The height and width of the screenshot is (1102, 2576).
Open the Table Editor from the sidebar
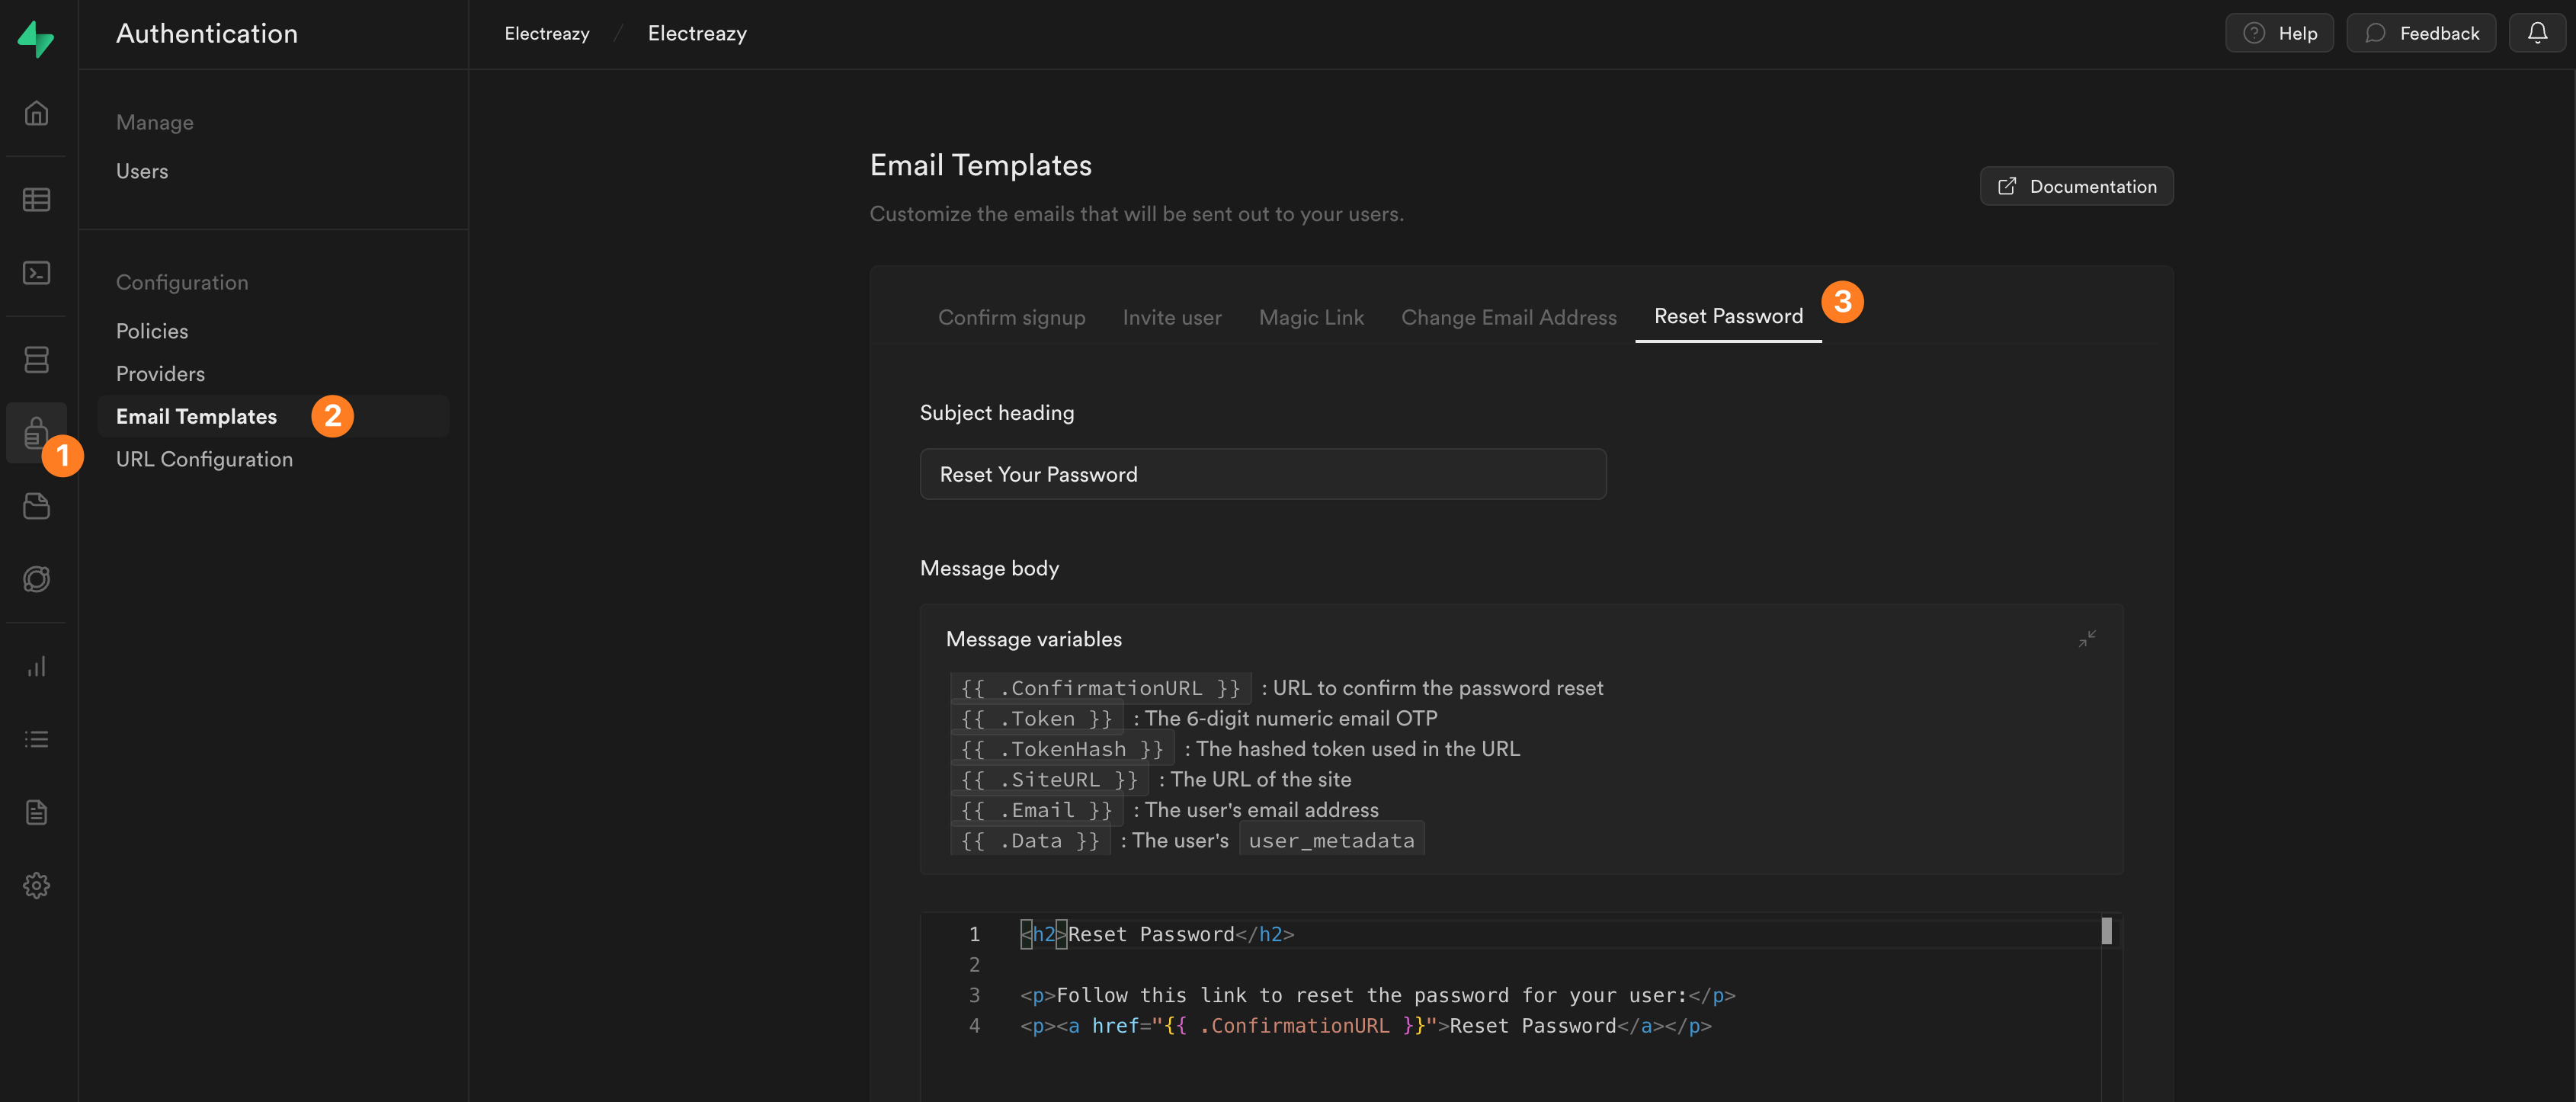click(36, 199)
